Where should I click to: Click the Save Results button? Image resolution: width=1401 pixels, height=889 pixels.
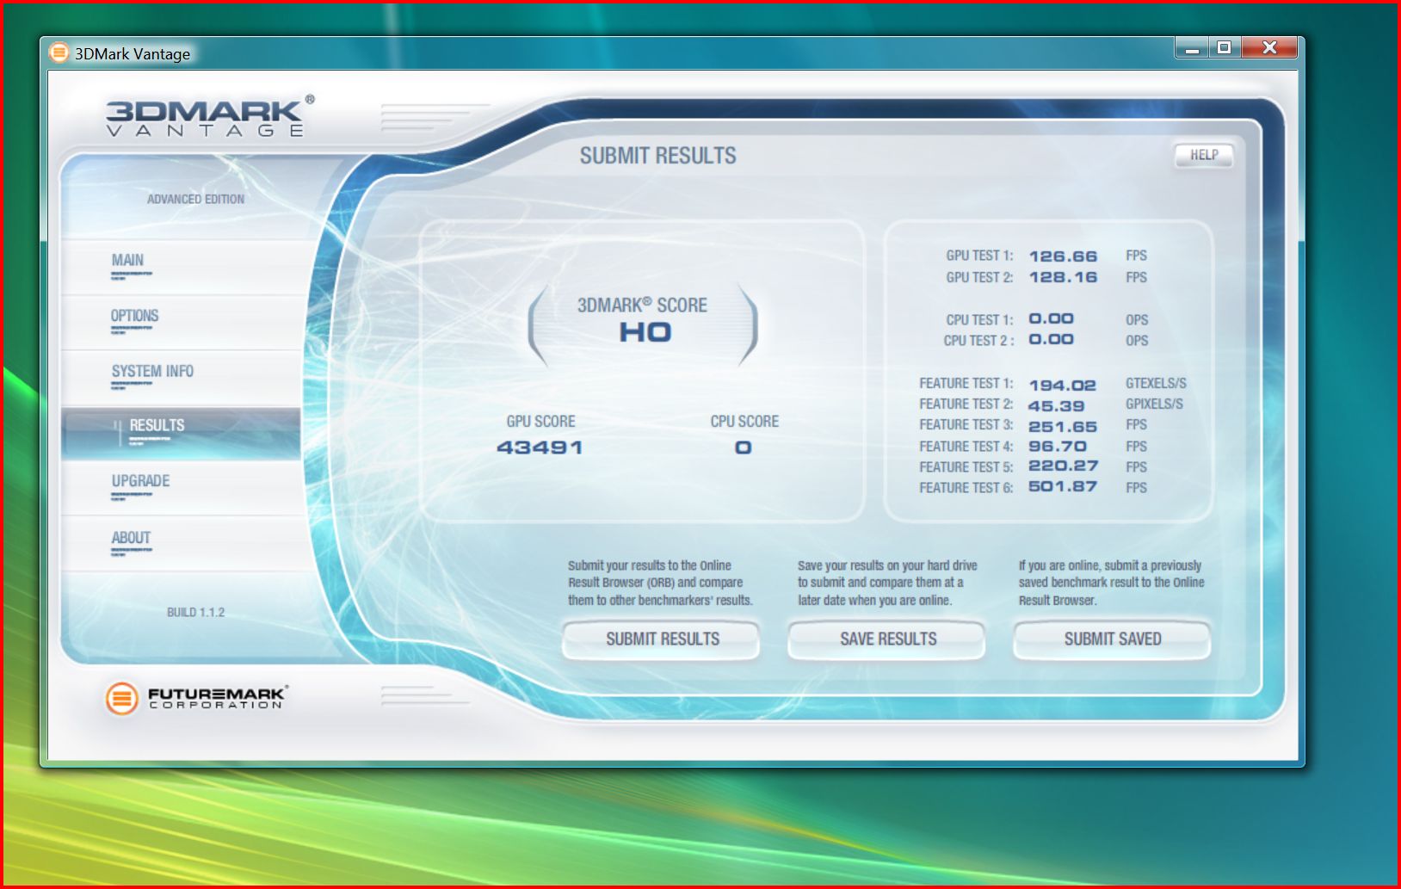point(887,639)
